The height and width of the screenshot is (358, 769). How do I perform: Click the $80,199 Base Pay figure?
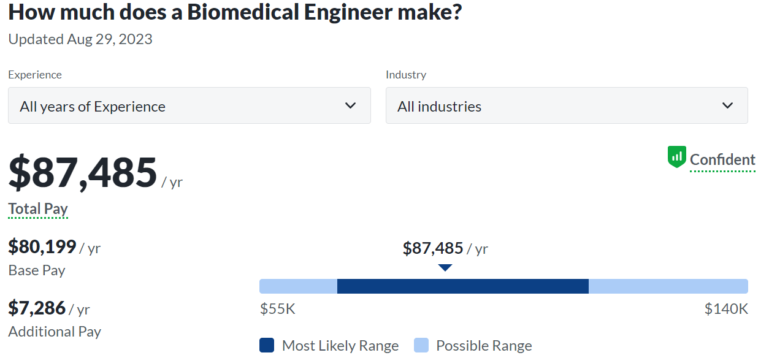[42, 247]
